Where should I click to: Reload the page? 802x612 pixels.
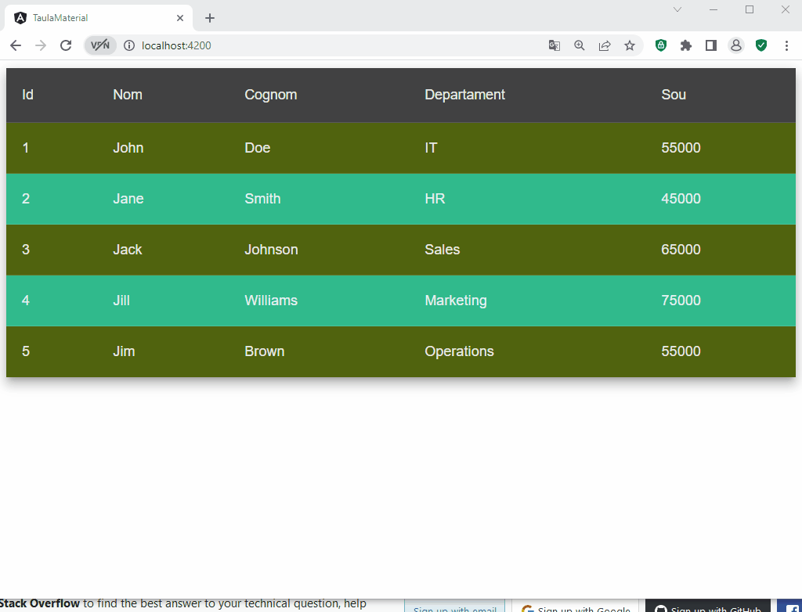pyautogui.click(x=66, y=45)
